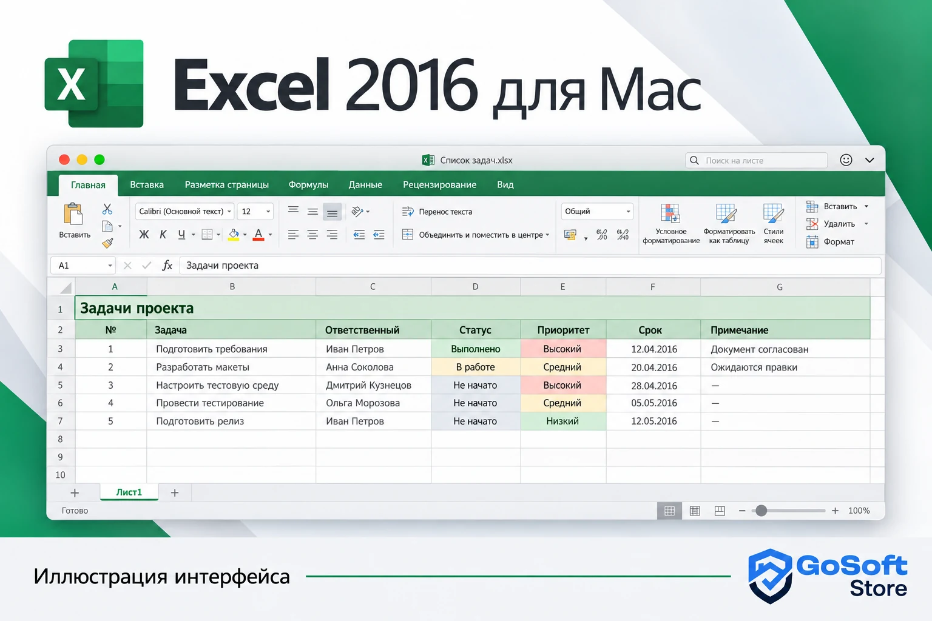This screenshot has width=932, height=621.
Task: Expand the merge and center dropdown arrow
Action: (547, 235)
